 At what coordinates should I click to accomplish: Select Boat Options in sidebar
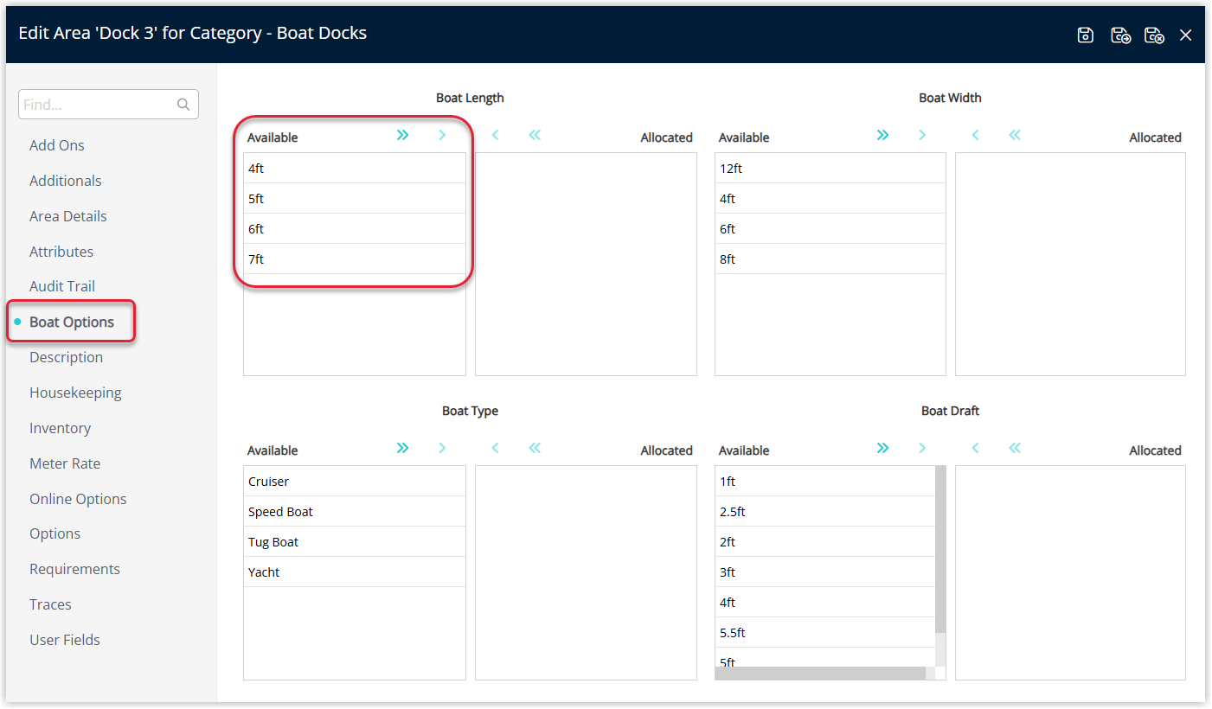[x=72, y=322]
